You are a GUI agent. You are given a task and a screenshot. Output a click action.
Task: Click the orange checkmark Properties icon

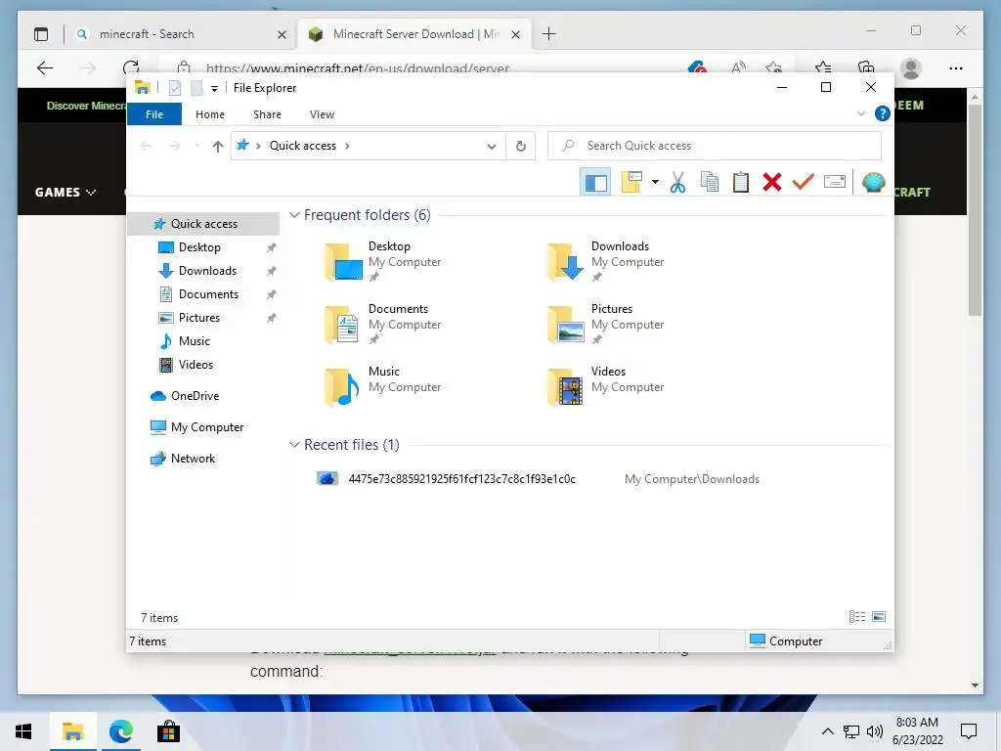coord(804,183)
